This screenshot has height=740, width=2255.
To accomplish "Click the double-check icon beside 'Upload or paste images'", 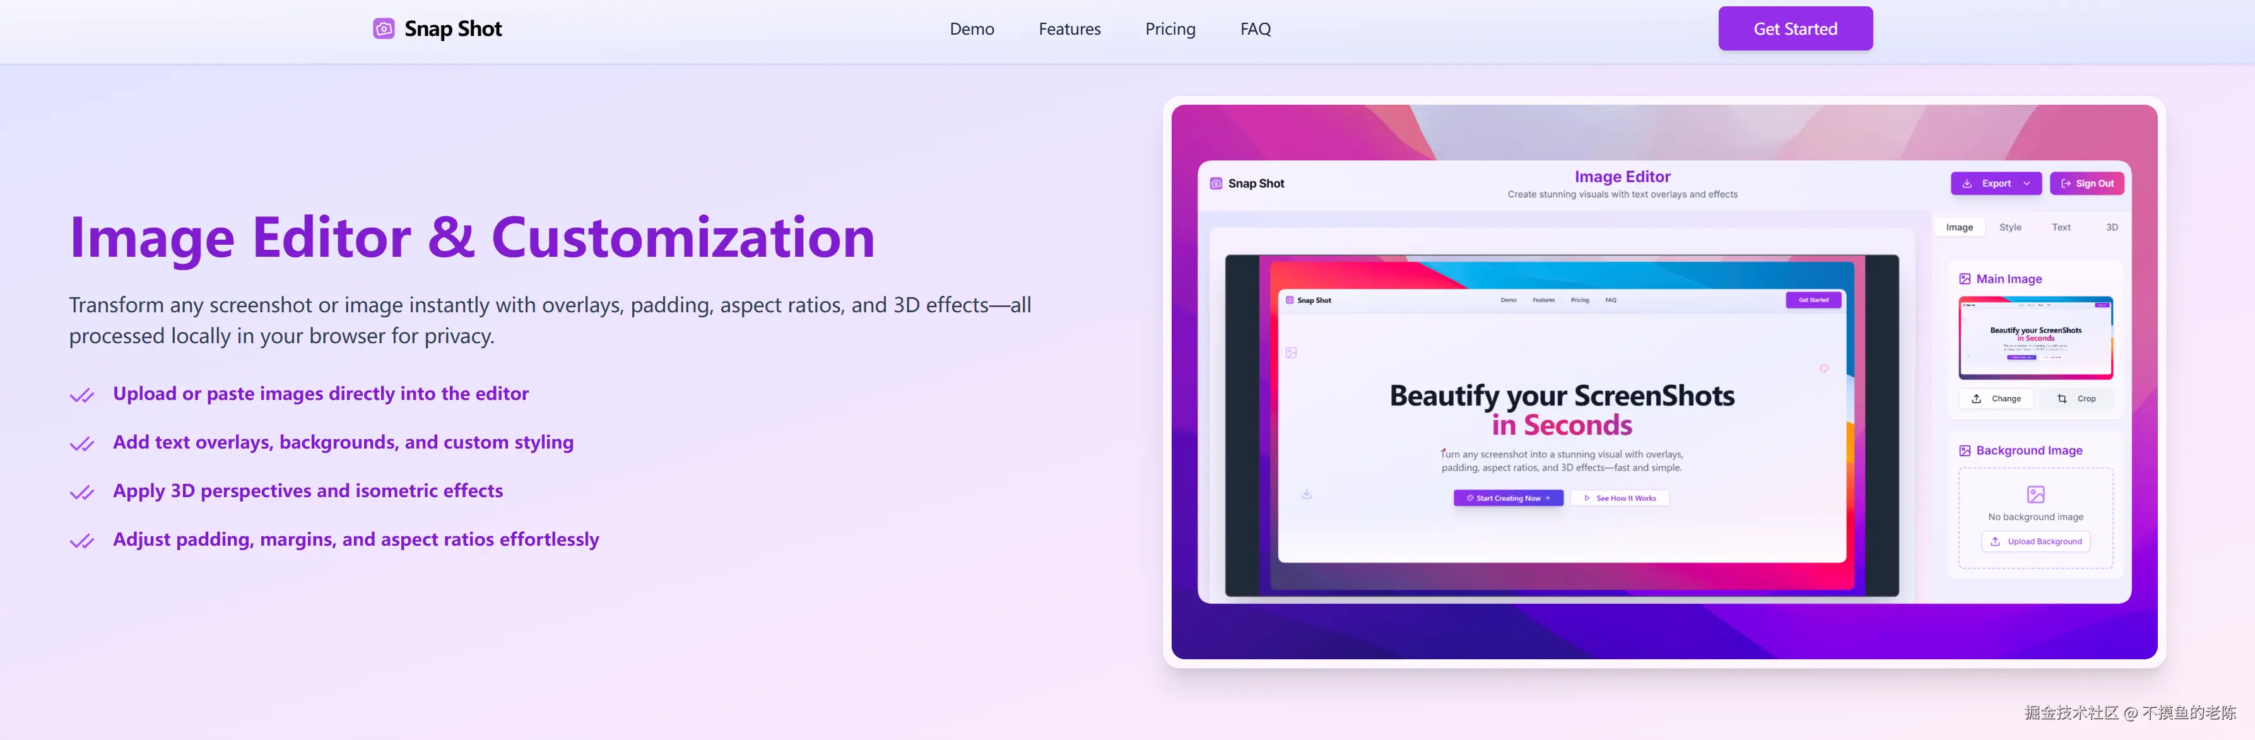I will (82, 396).
